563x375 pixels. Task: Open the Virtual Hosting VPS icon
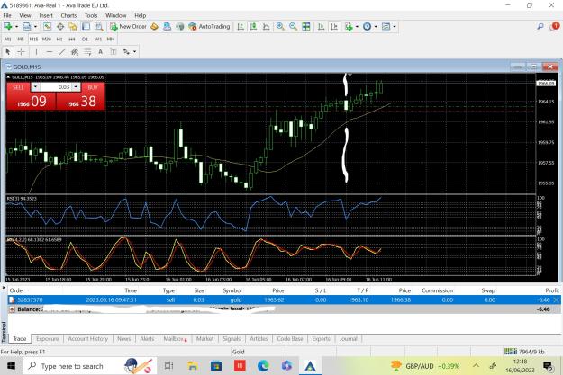[180, 27]
